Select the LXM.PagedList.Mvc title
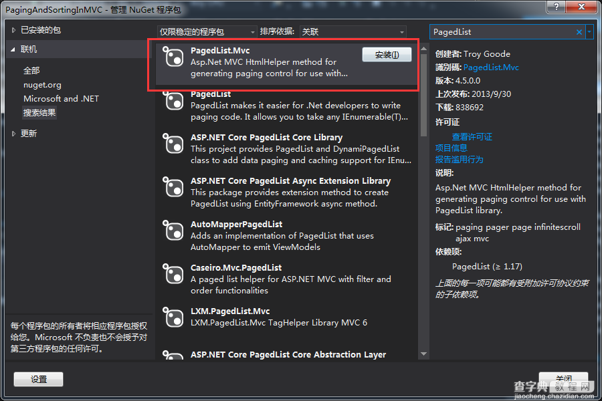The height and width of the screenshot is (401, 602). pos(230,311)
